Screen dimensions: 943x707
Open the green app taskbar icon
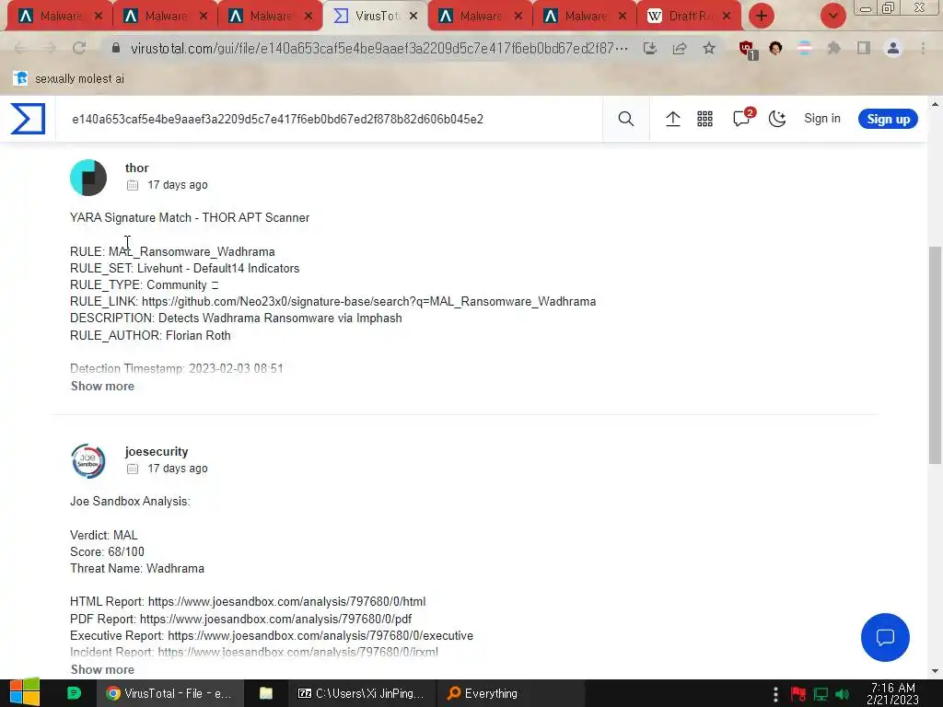74,693
